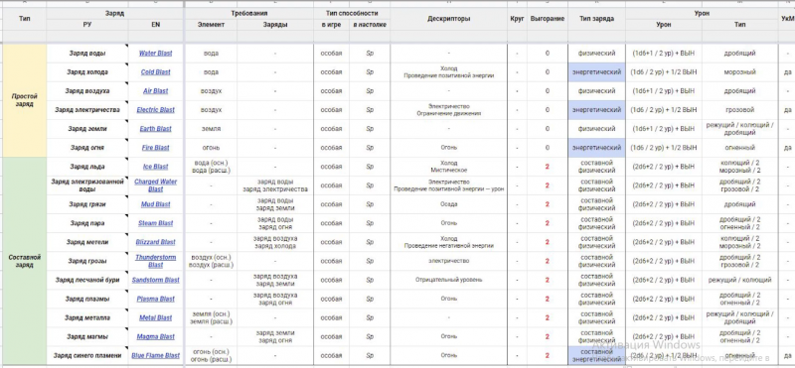Click the 'Заряд воздуха' cell
This screenshot has height=368, width=795.
tap(87, 91)
